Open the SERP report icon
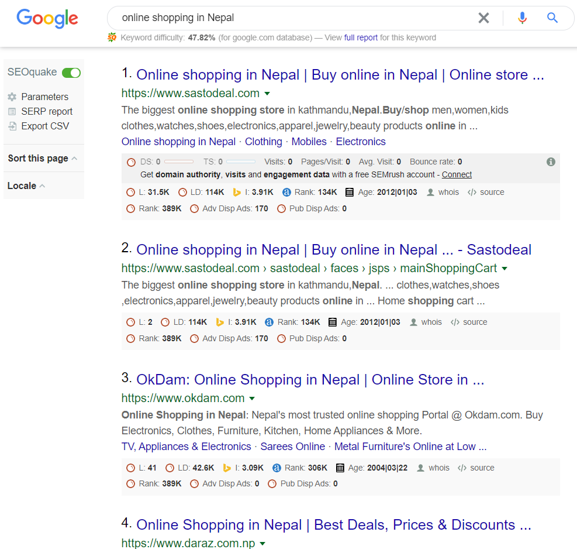The width and height of the screenshot is (577, 549). [x=12, y=111]
